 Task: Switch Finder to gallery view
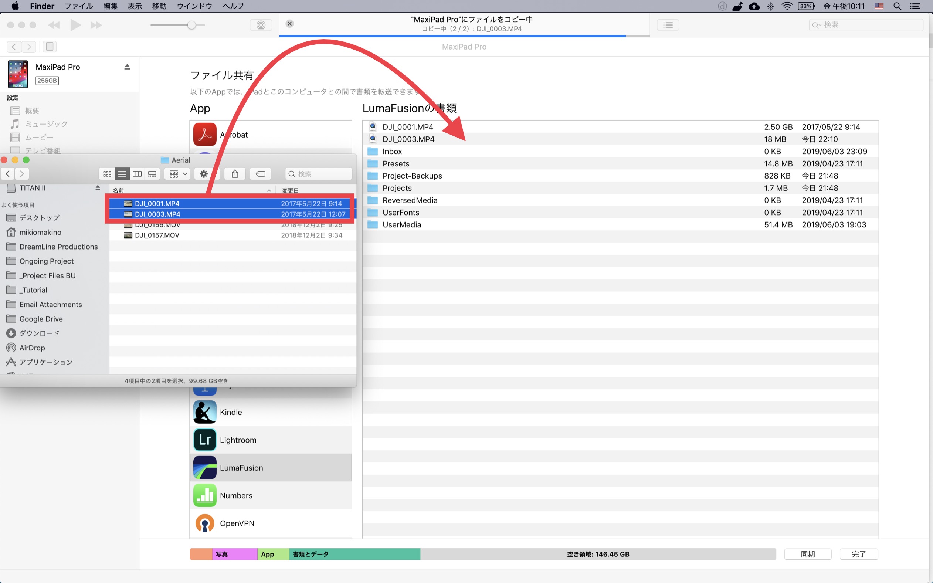[152, 174]
